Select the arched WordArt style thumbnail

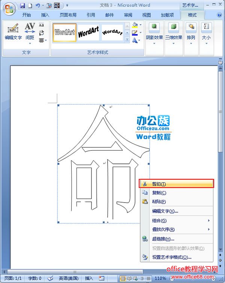click(x=112, y=32)
